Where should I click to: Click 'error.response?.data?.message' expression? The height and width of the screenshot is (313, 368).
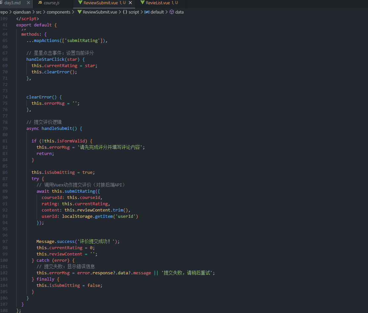114,273
